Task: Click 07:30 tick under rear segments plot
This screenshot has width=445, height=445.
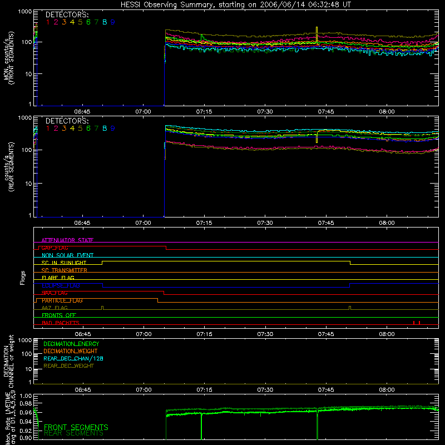Action: 265,223
